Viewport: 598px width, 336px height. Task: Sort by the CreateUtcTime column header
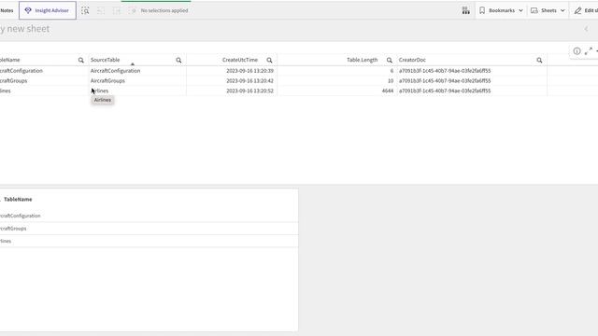pos(240,60)
